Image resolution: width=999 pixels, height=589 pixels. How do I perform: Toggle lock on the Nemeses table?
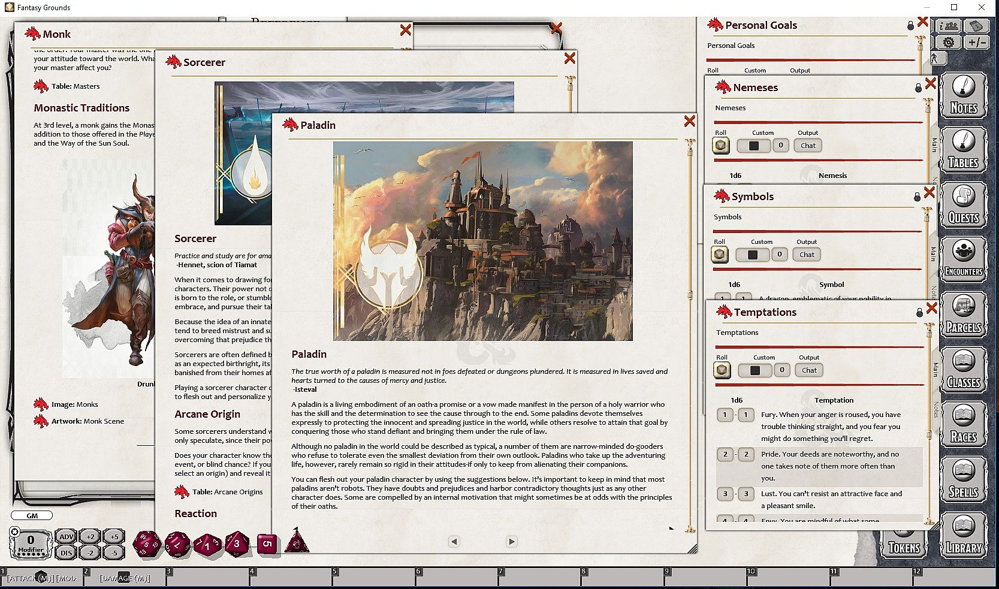click(918, 88)
